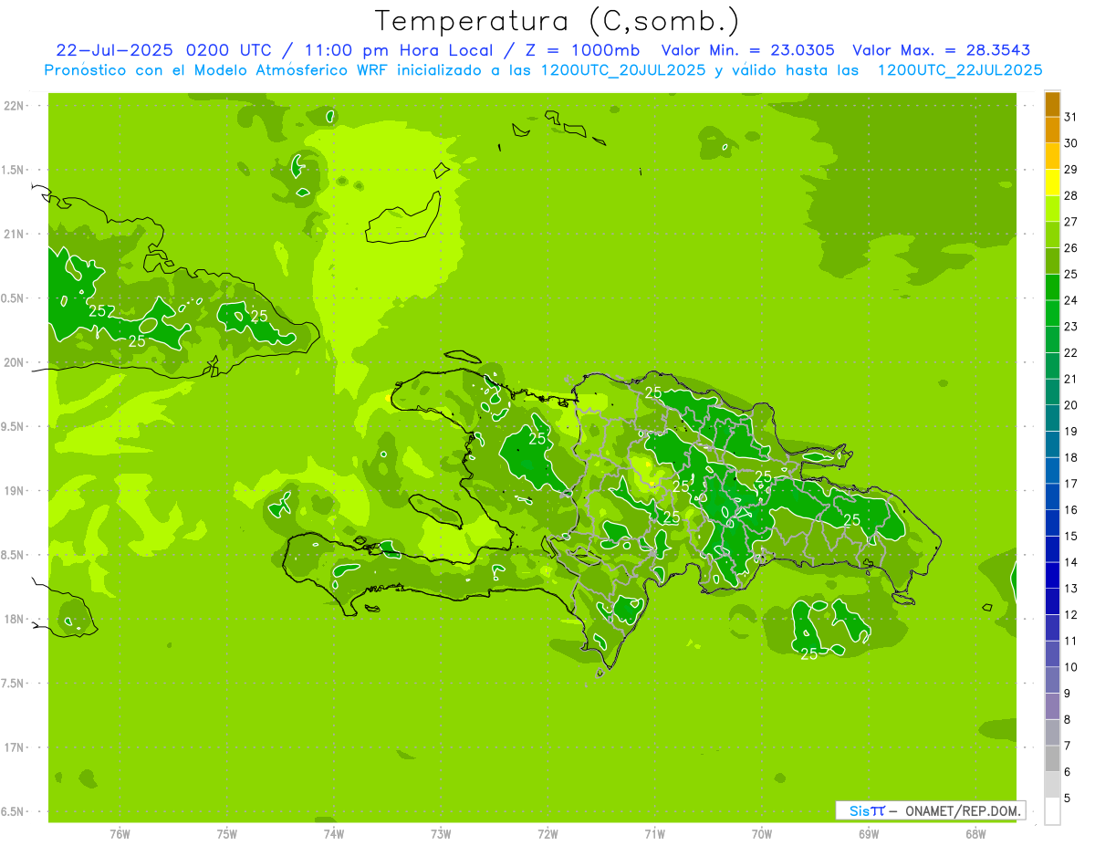Click the '22N' latitude label
Viewport: 1095px width, 846px height.
point(14,106)
